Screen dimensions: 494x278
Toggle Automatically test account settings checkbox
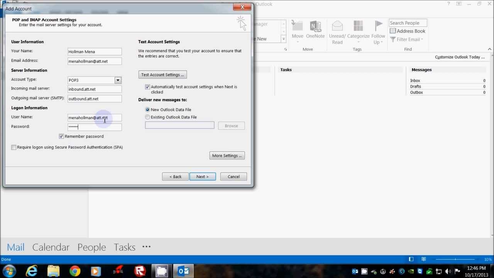(147, 87)
